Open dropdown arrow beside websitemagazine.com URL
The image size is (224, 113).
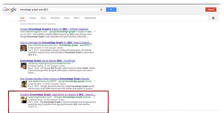(x=95, y=32)
